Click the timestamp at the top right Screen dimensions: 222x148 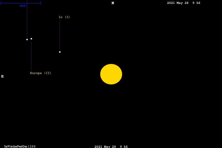[x=184, y=3]
